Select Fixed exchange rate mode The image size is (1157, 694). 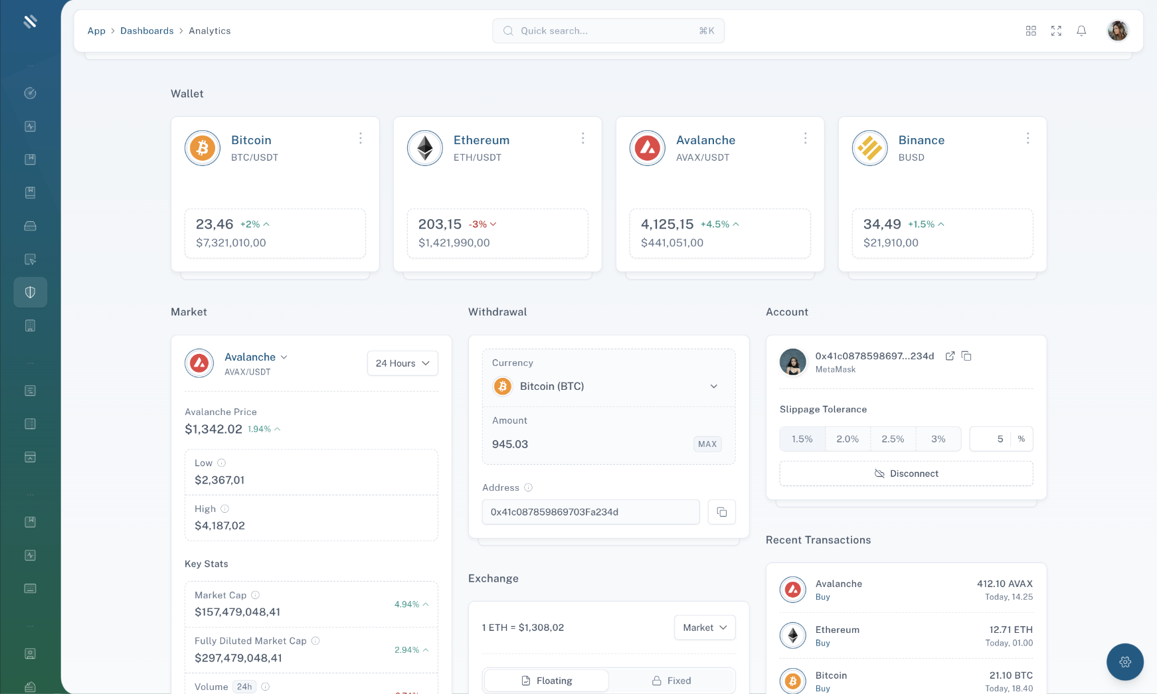tap(671, 680)
